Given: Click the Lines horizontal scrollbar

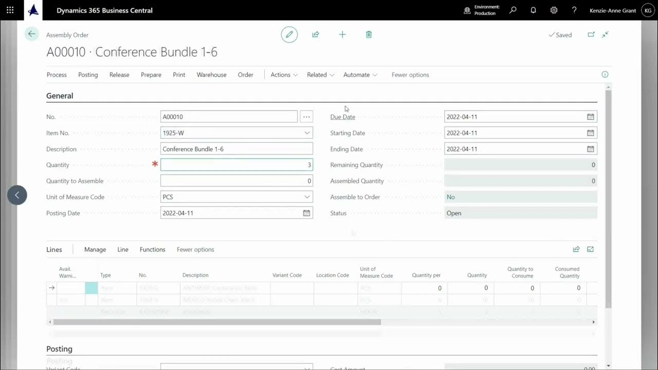Looking at the screenshot, I should 217,322.
